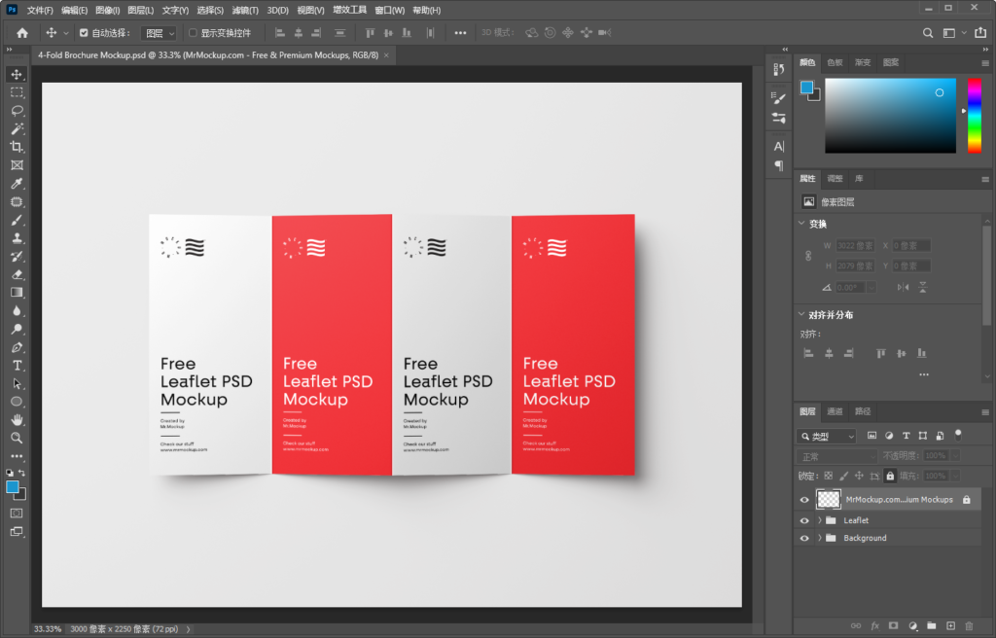Swap foreground and background colors
996x638 pixels.
pyautogui.click(x=22, y=473)
